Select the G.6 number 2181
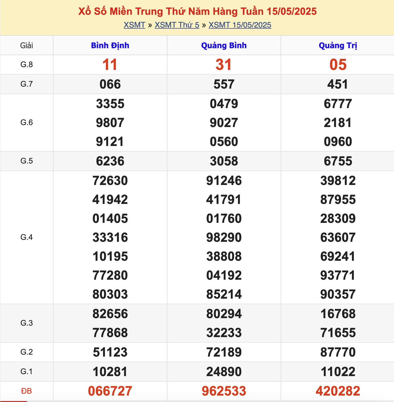Viewport: 394px width, 402px height. pos(338,123)
